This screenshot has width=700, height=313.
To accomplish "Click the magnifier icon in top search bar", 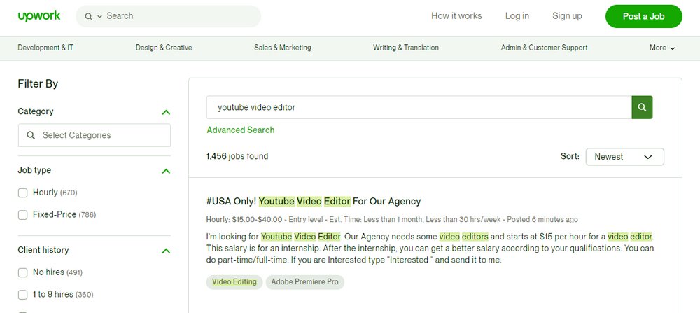I will [88, 17].
